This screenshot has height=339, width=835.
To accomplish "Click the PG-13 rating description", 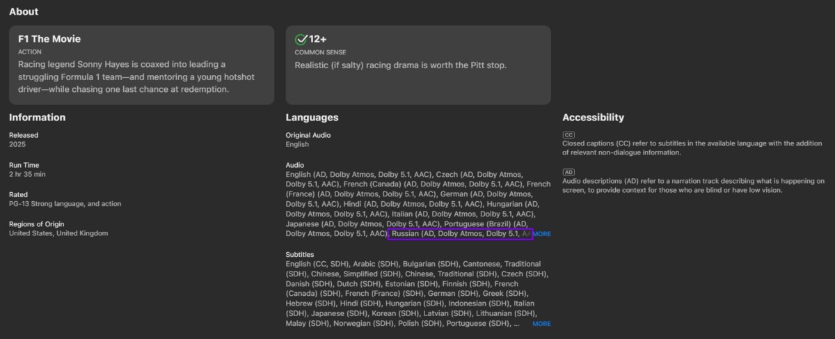I will (65, 204).
